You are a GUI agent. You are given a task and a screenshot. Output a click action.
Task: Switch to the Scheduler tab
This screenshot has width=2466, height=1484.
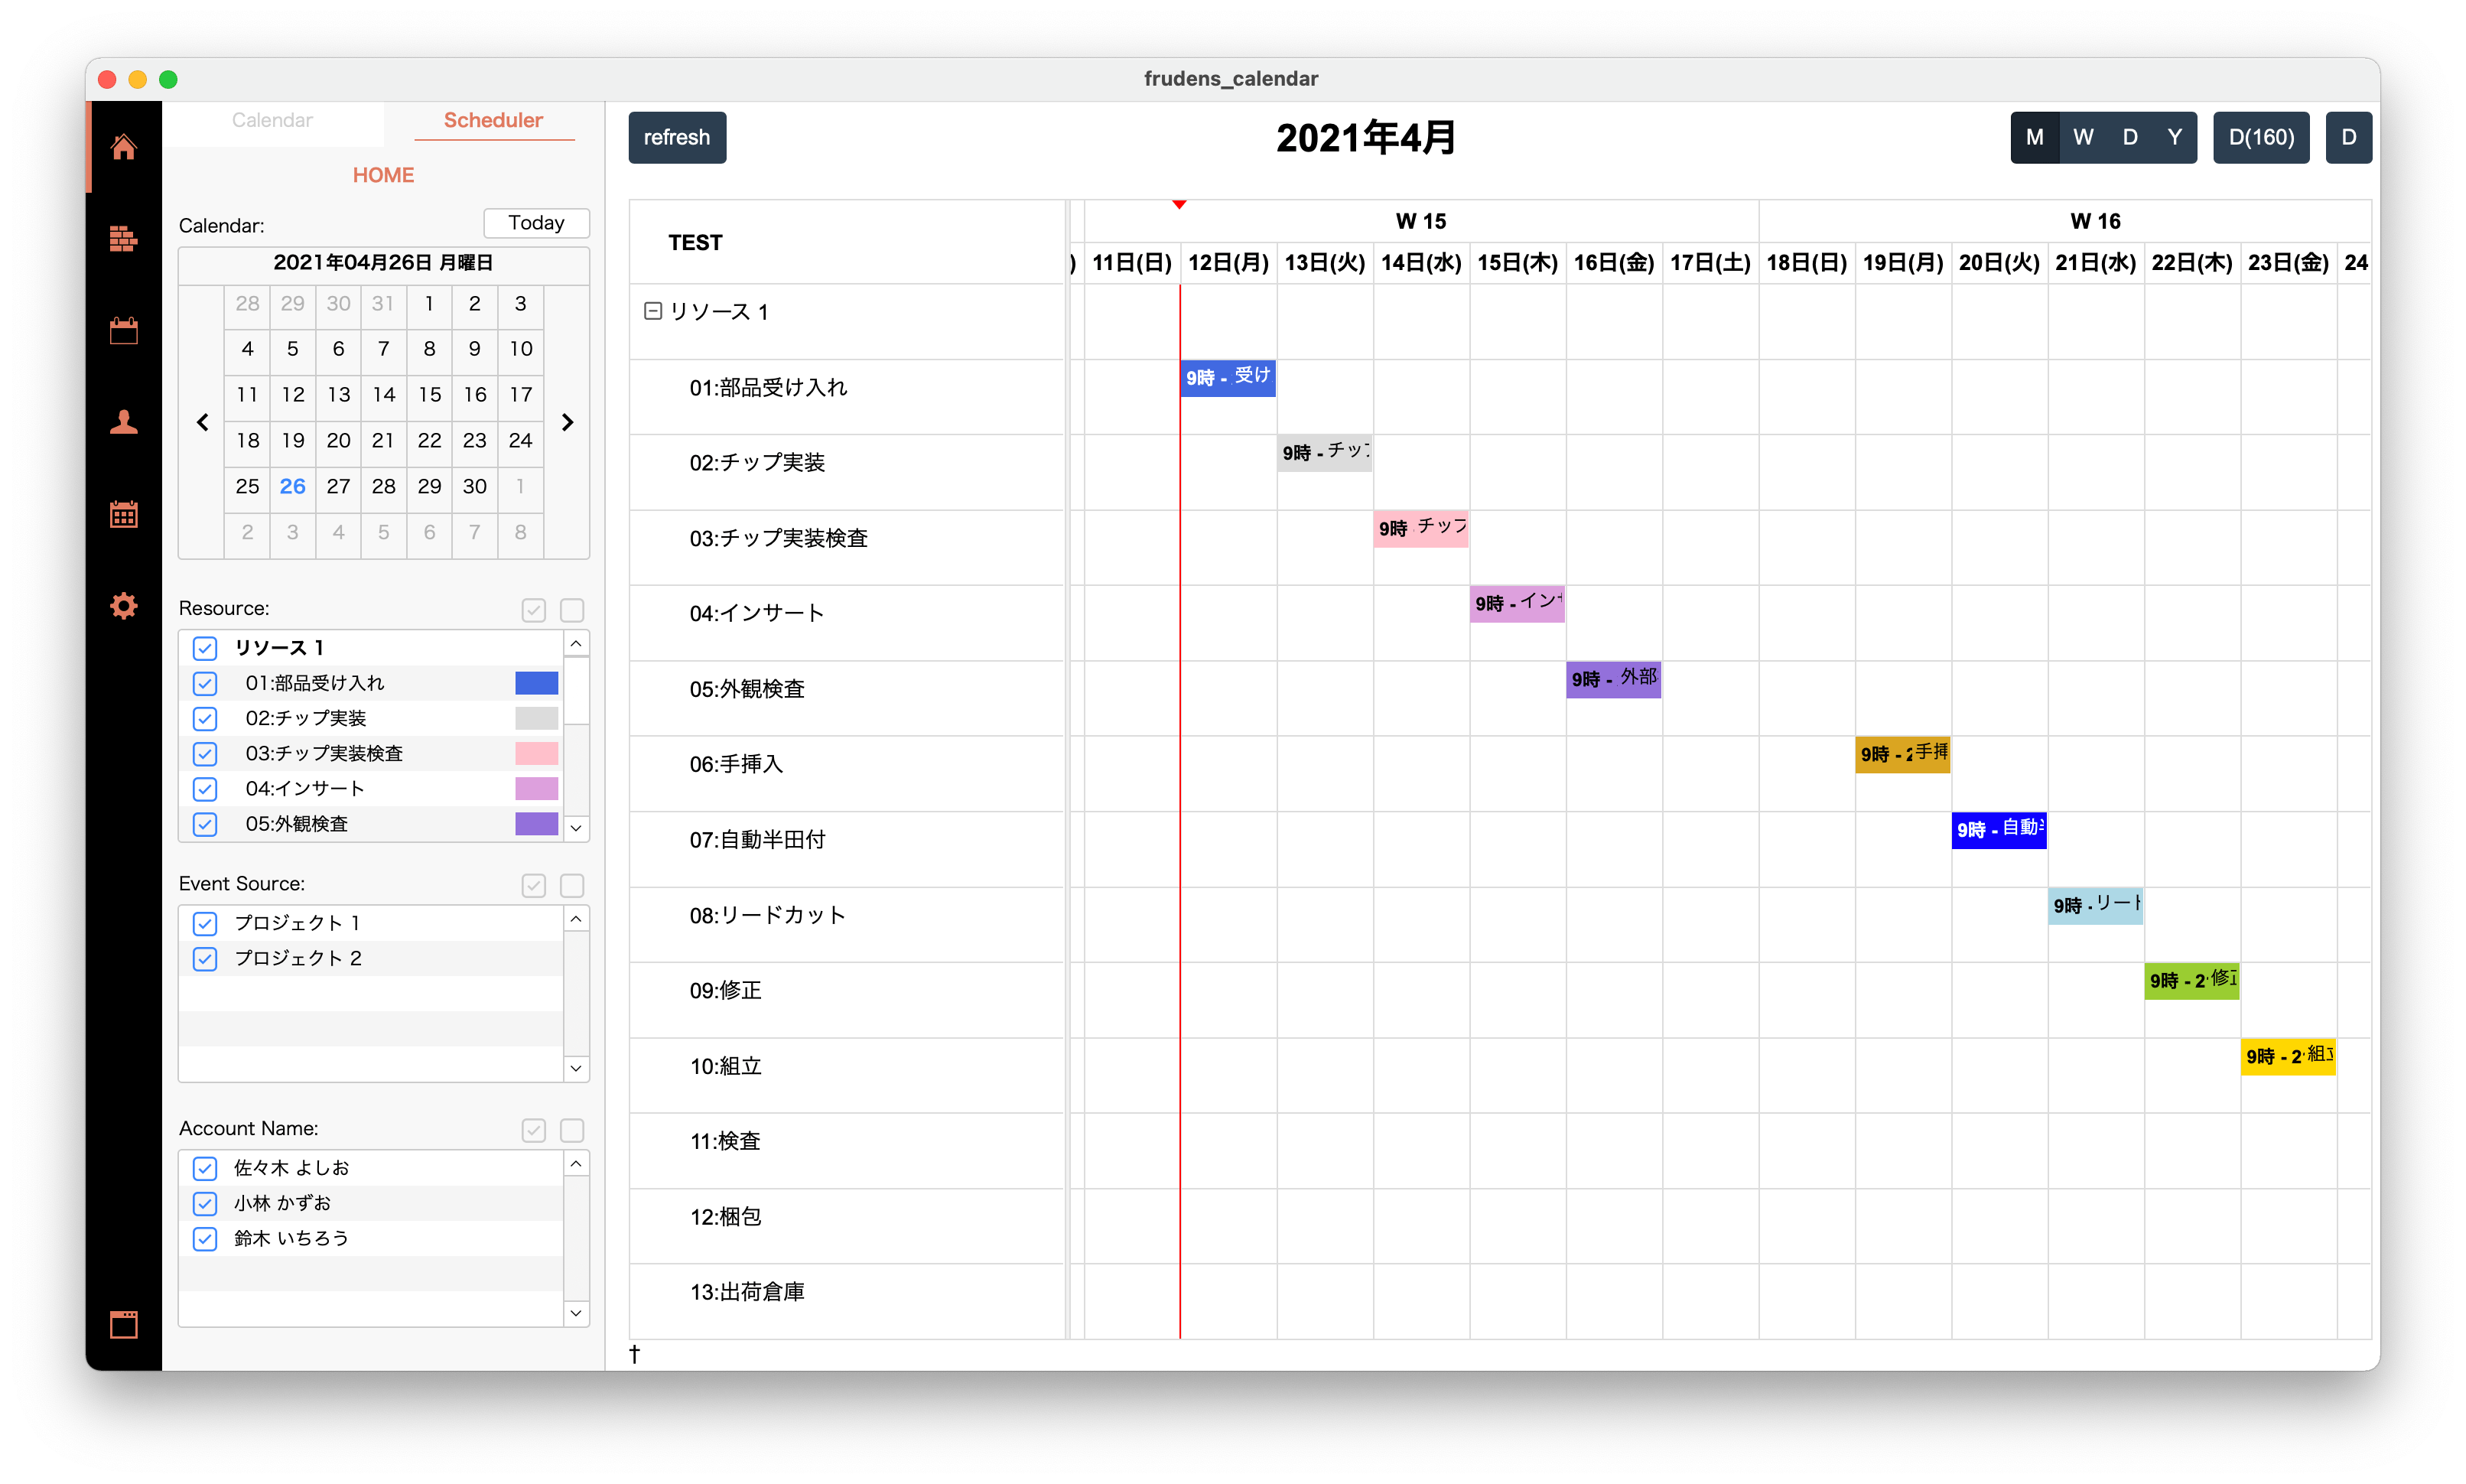pyautogui.click(x=493, y=120)
